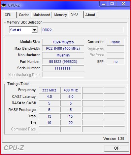
Task: Select the Mushkin manufacturer field
Action: (63, 55)
